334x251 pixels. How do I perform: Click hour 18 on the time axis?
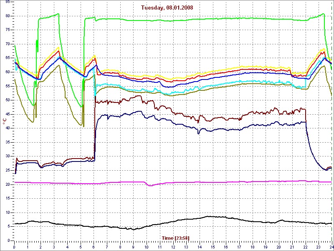[x=253, y=248]
